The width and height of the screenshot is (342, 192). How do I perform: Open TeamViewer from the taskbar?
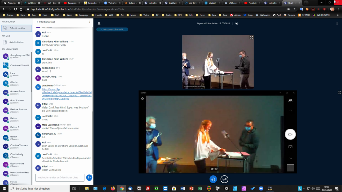(165, 189)
